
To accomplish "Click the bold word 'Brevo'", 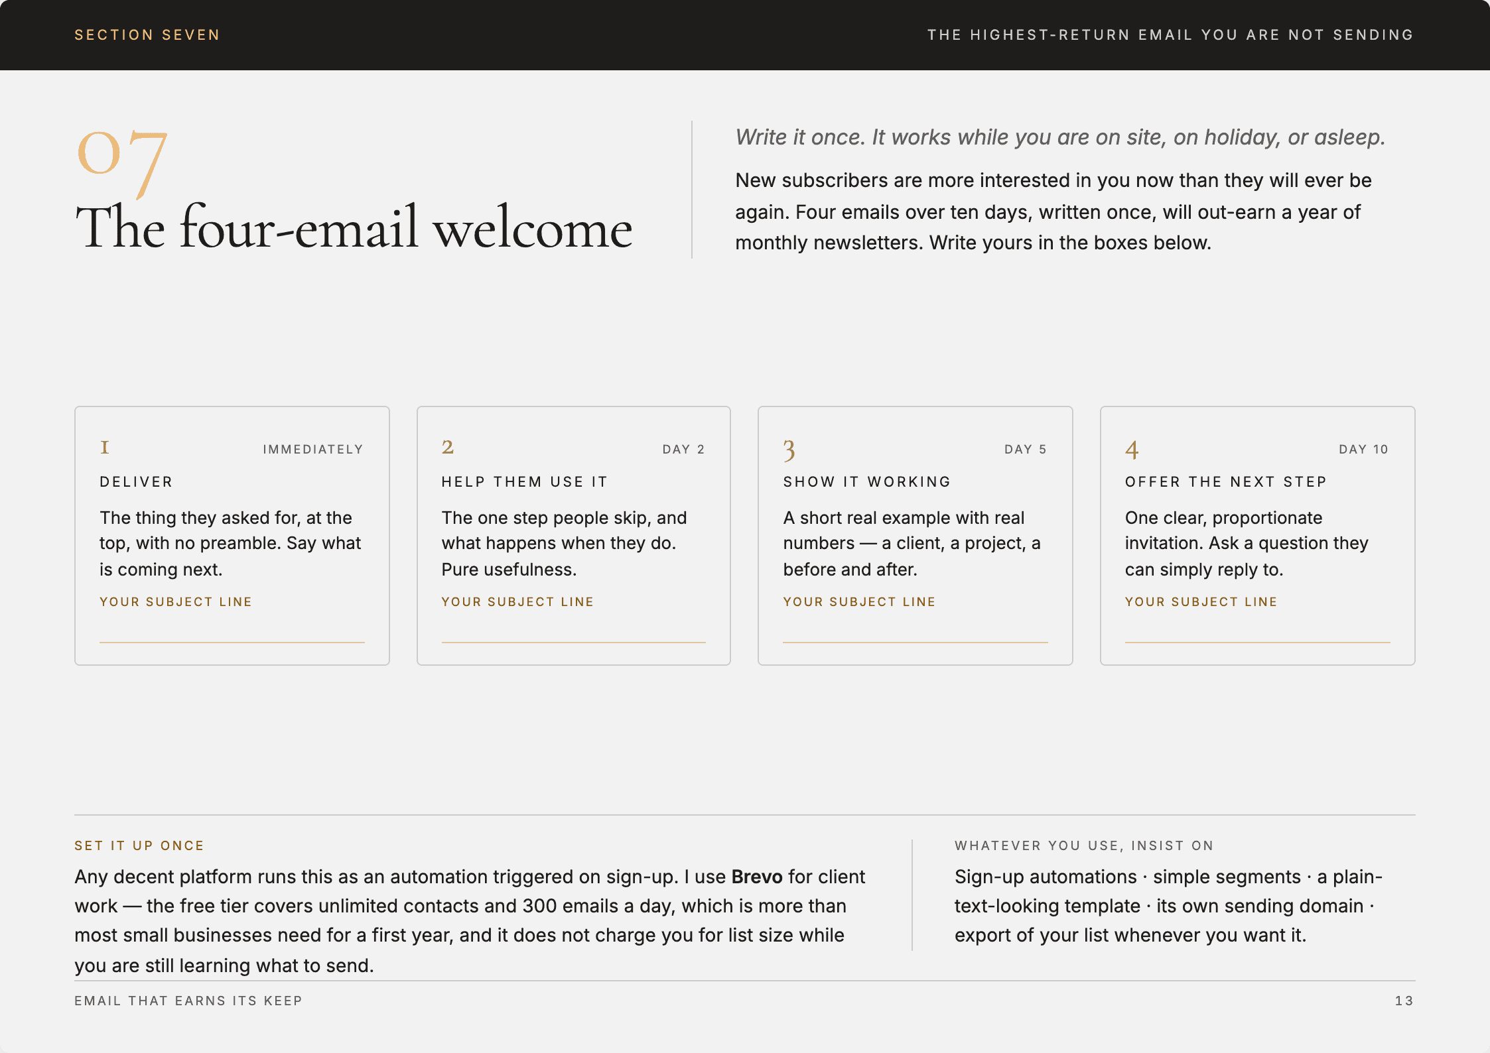I will point(757,877).
